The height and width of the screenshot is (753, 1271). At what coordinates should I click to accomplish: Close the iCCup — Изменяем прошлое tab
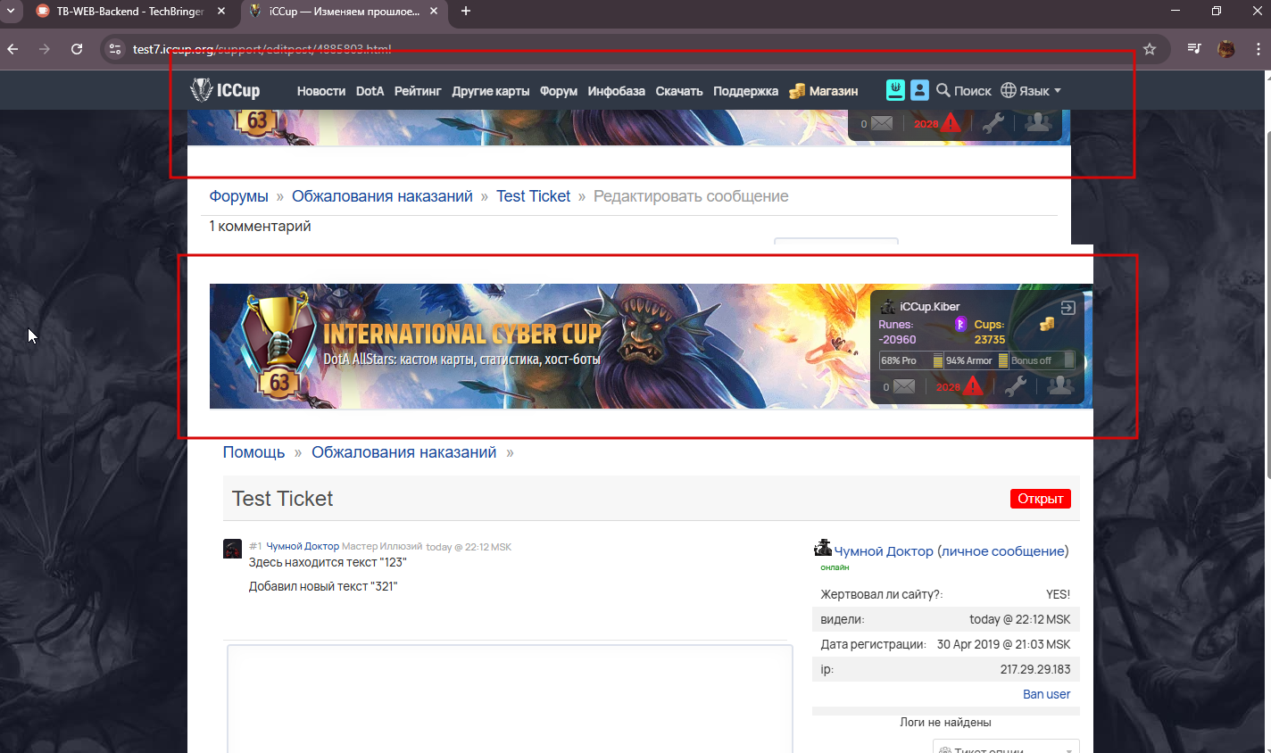click(x=435, y=12)
